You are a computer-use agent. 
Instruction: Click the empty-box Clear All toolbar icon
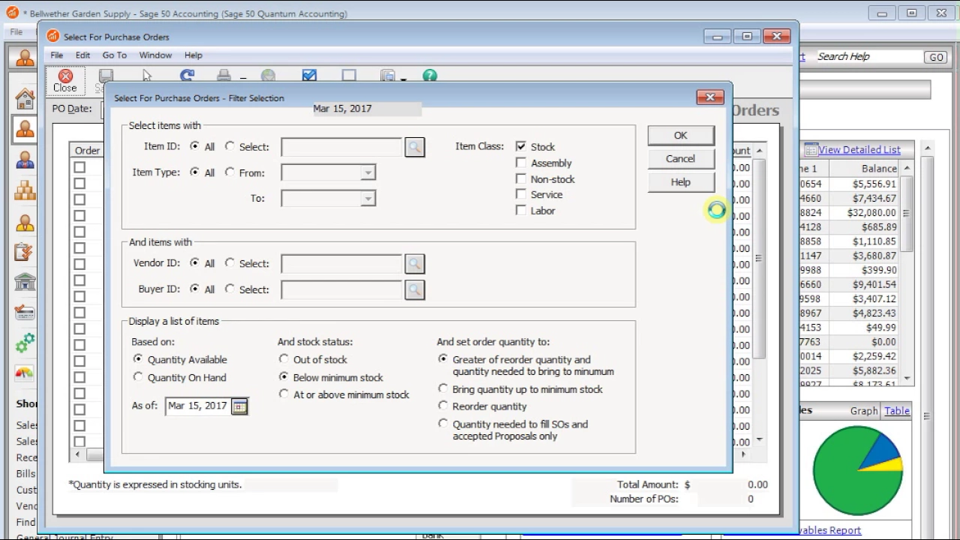349,76
